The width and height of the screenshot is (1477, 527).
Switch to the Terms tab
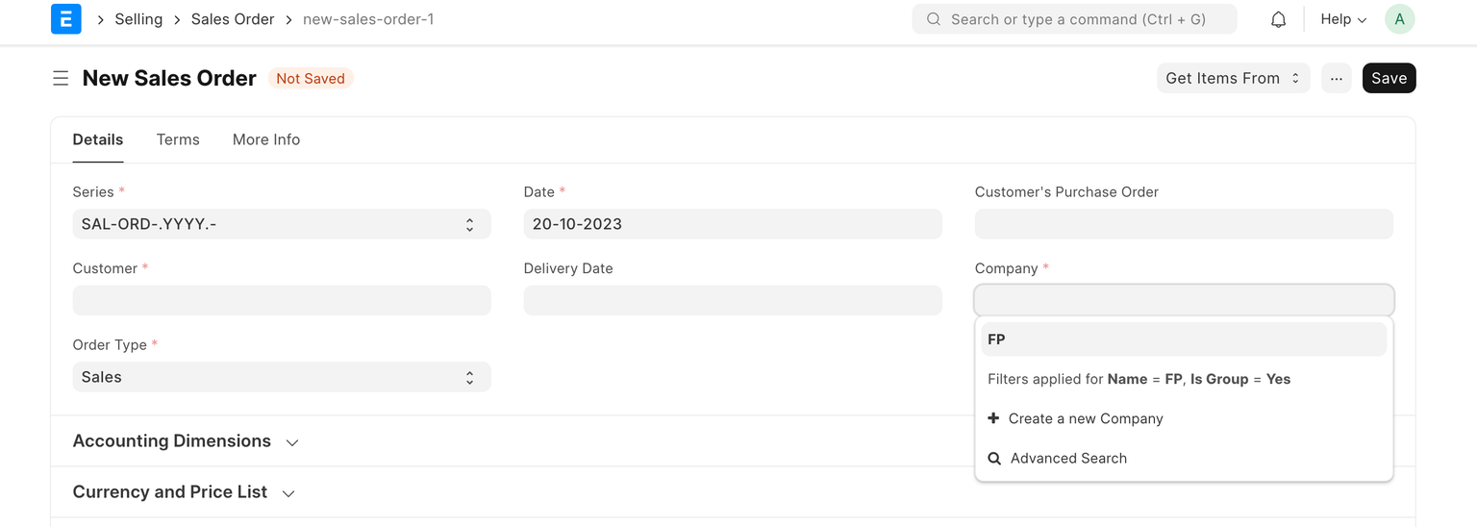(x=178, y=139)
